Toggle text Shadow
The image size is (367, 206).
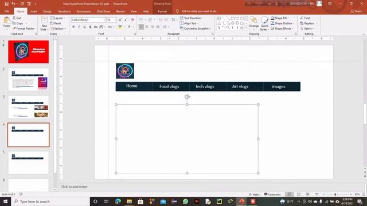click(x=90, y=27)
